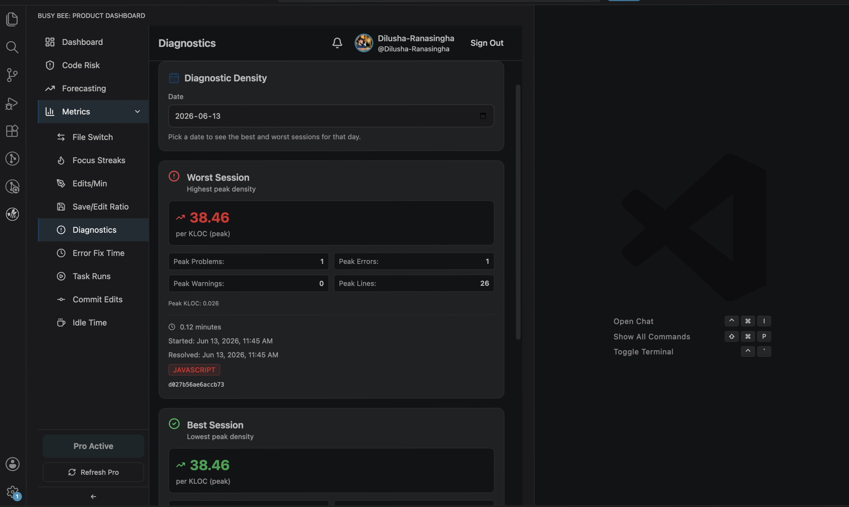Open the Extensions view icon
The image size is (849, 507).
coord(12,131)
